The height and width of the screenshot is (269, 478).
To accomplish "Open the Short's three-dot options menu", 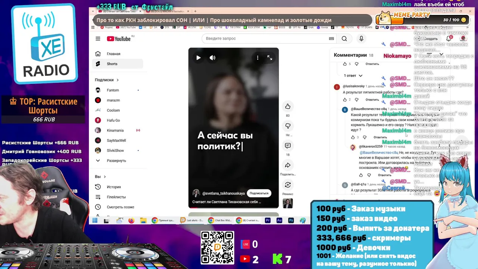I will pyautogui.click(x=257, y=58).
